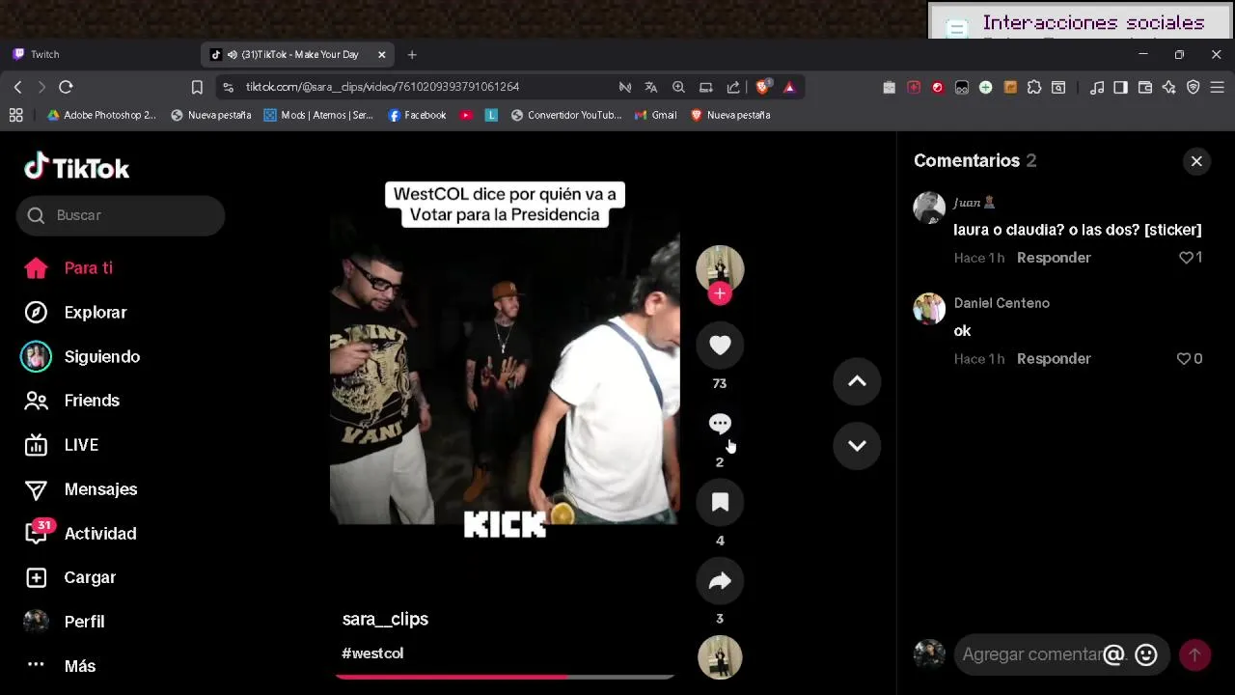Open the Gmail bookmark

[655, 115]
